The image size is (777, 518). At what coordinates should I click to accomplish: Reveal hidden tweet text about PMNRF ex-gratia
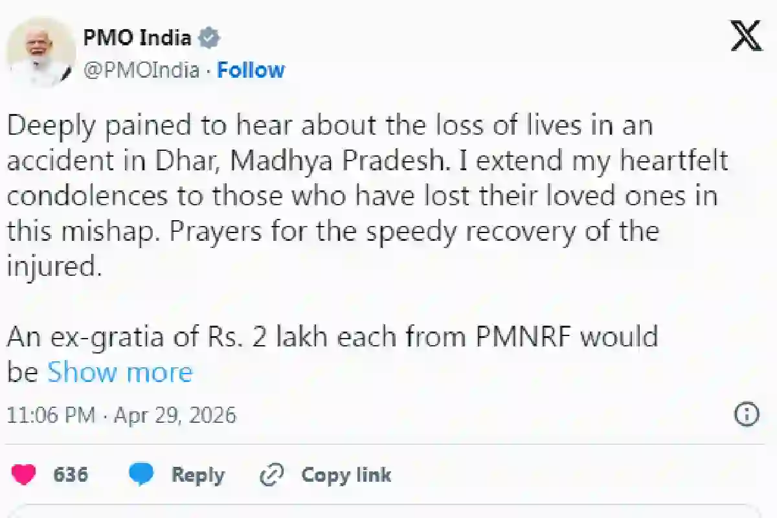pyautogui.click(x=120, y=372)
